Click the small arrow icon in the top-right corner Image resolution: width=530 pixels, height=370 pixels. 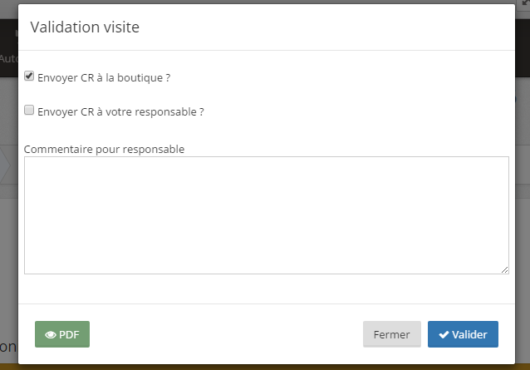tap(525, 3)
